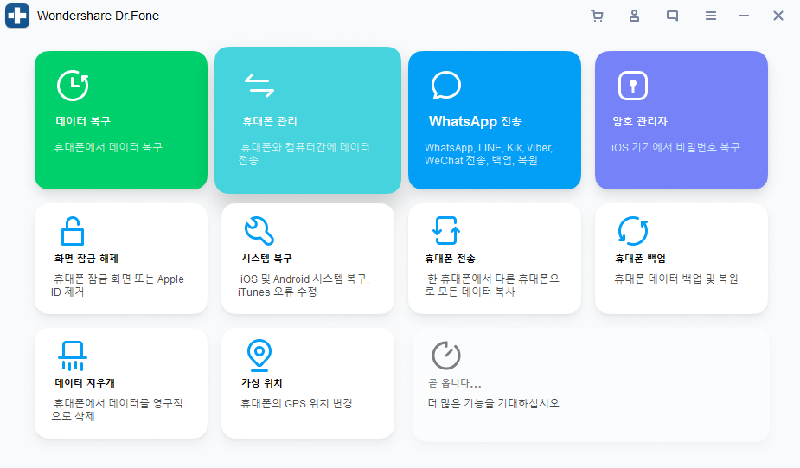Click the Wondershare Dr.Fone title text

[x=98, y=16]
